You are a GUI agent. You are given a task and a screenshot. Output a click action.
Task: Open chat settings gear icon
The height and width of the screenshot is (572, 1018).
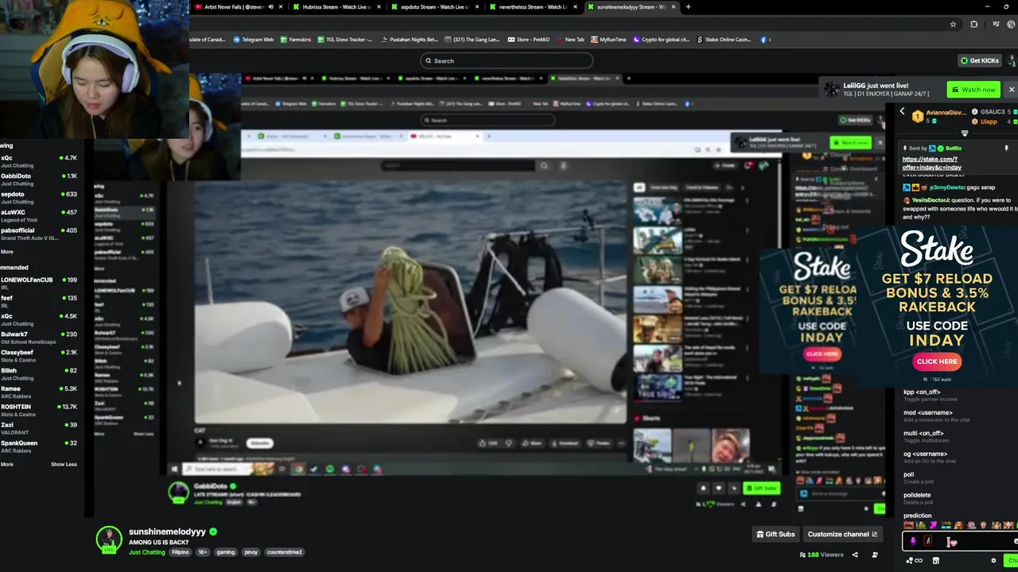point(993,560)
